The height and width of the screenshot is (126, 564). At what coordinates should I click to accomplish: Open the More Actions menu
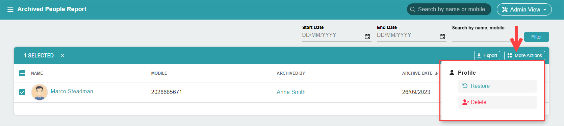pyautogui.click(x=524, y=55)
